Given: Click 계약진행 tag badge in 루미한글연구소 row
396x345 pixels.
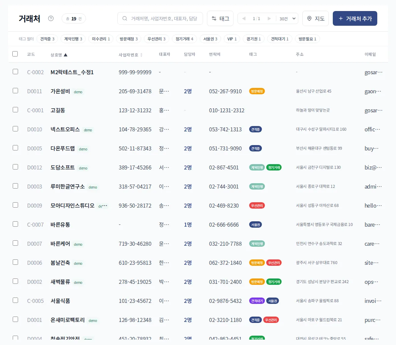Looking at the screenshot, I should pyautogui.click(x=257, y=187).
